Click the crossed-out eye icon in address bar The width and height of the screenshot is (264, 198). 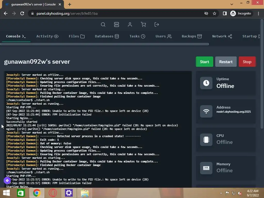(206, 13)
